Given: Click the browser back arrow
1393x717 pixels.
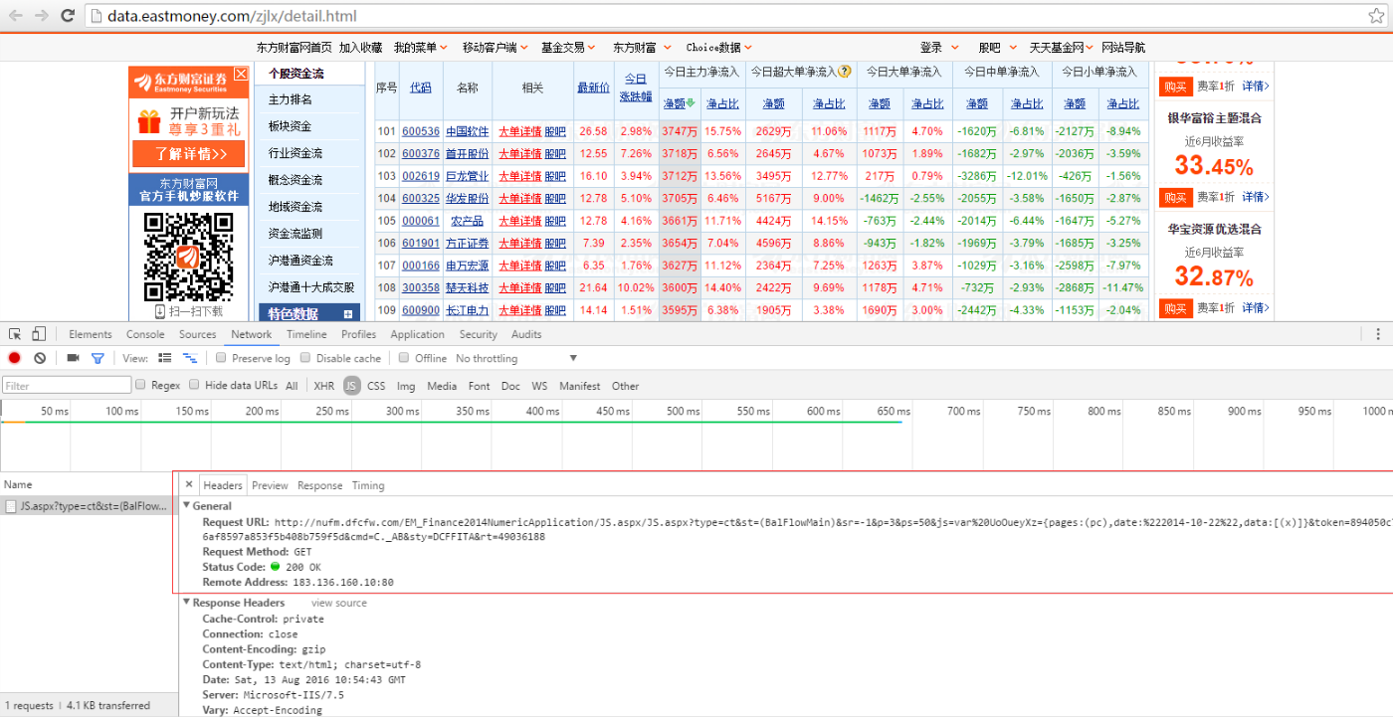Looking at the screenshot, I should [x=16, y=16].
